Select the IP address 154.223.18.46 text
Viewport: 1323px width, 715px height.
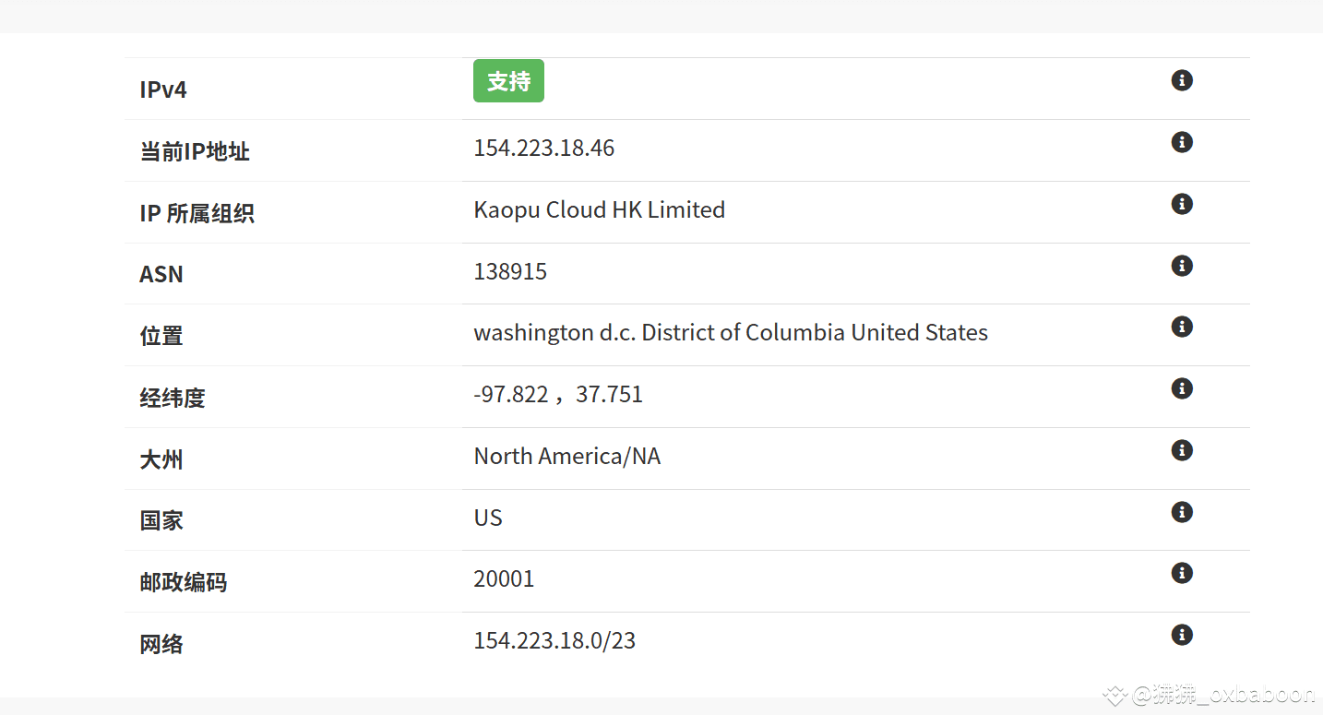(x=544, y=149)
